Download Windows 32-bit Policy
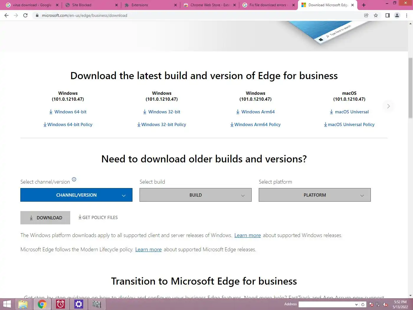The width and height of the screenshot is (413, 310). coord(162,124)
